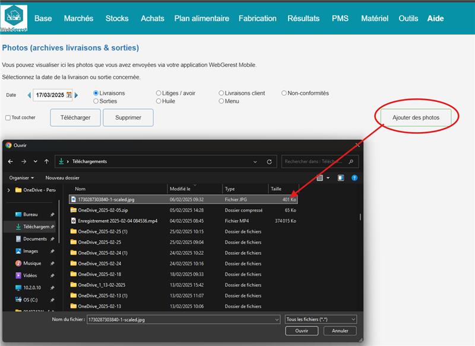Open the Plan alimentaire menu
The width and height of the screenshot is (475, 346).
click(x=201, y=18)
